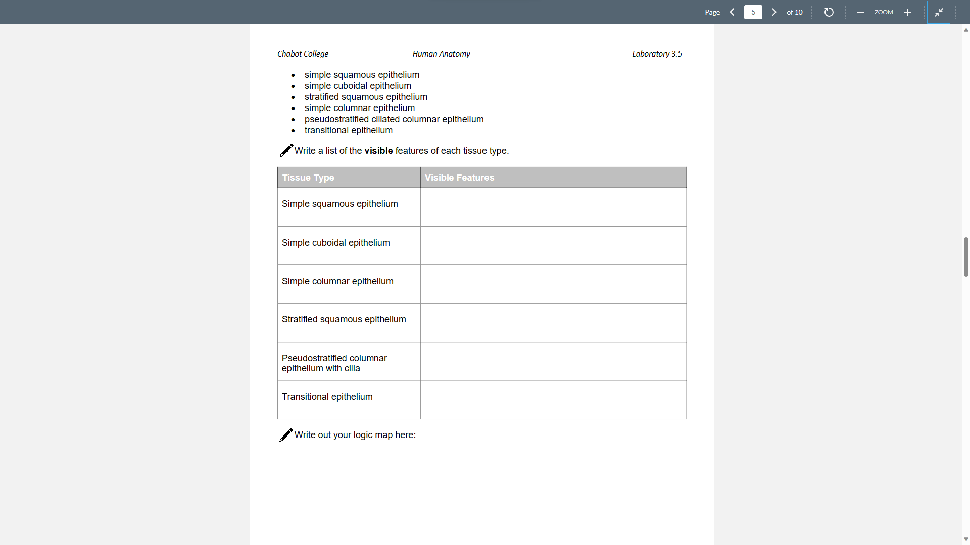Screen dimensions: 970x545
Task: Click the vertical scrollbar thumb
Action: 966,256
